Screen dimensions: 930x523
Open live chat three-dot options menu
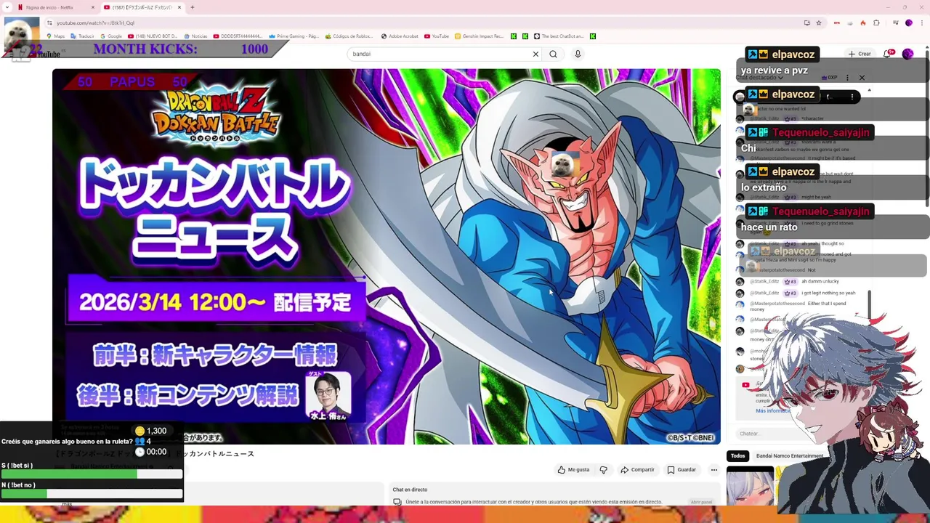point(847,78)
